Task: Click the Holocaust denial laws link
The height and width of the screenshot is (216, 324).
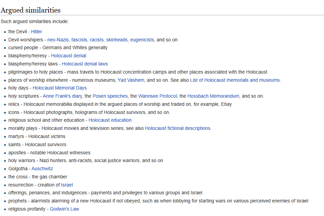Action: 85,64
